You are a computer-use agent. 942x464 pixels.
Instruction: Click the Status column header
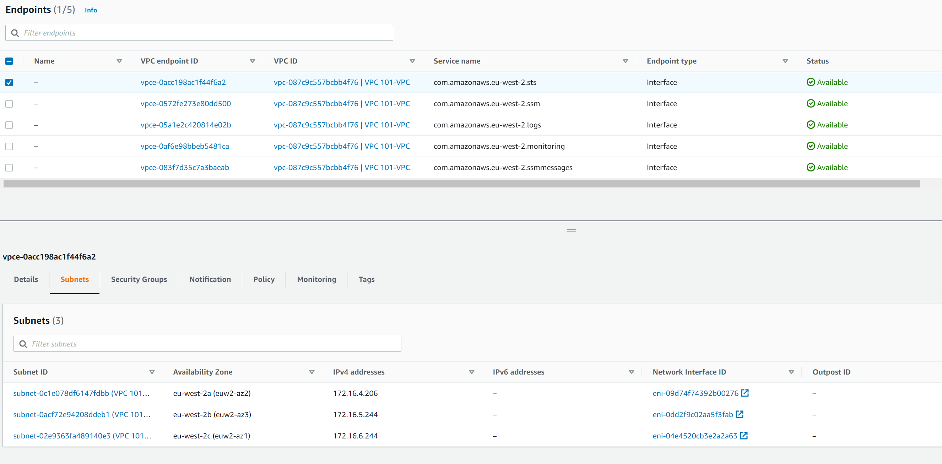(818, 61)
